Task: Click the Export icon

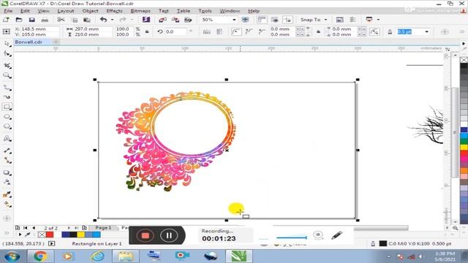Action: click(175, 20)
